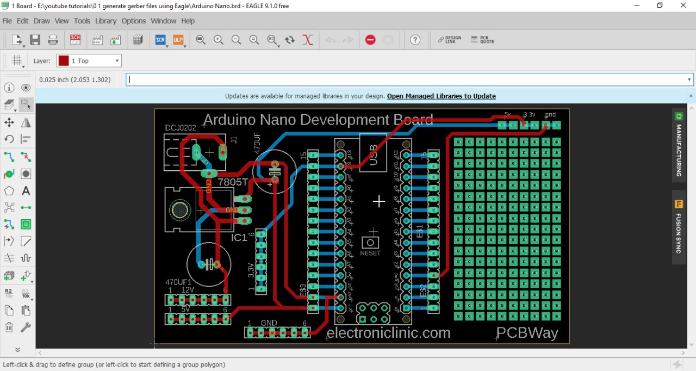Select the Move tool

click(x=9, y=122)
